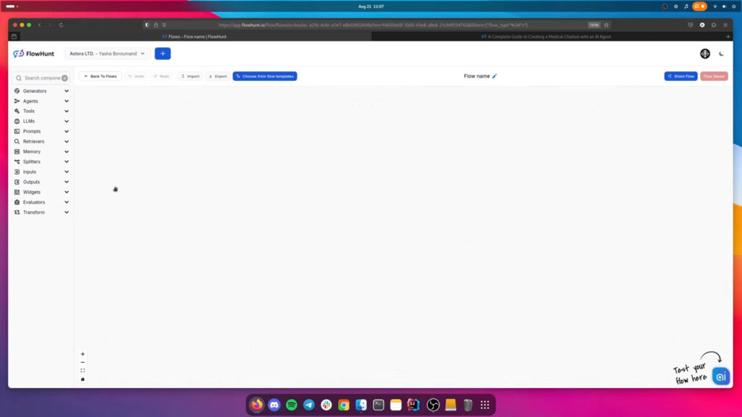Click the Evaluators sidebar icon
This screenshot has height=417, width=742.
point(17,202)
